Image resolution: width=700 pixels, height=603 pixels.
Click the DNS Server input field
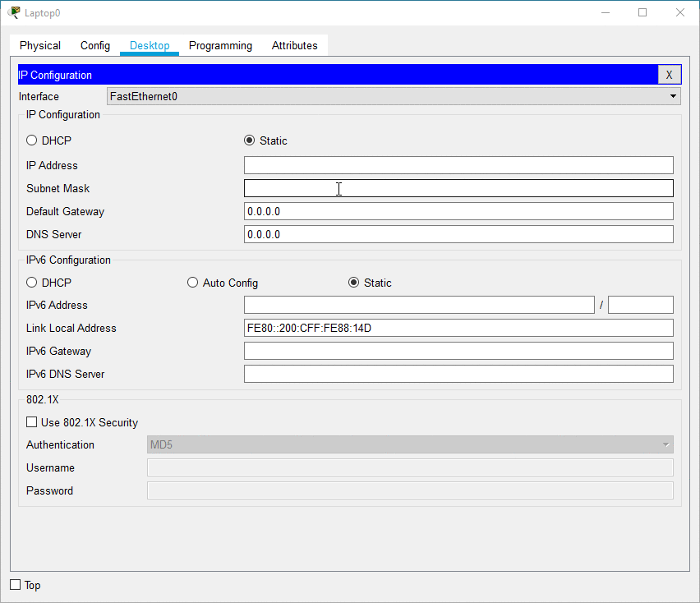click(458, 234)
